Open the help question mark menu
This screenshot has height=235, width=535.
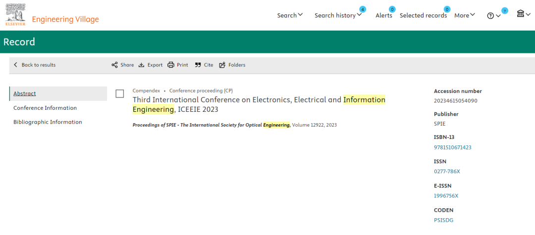coord(494,16)
